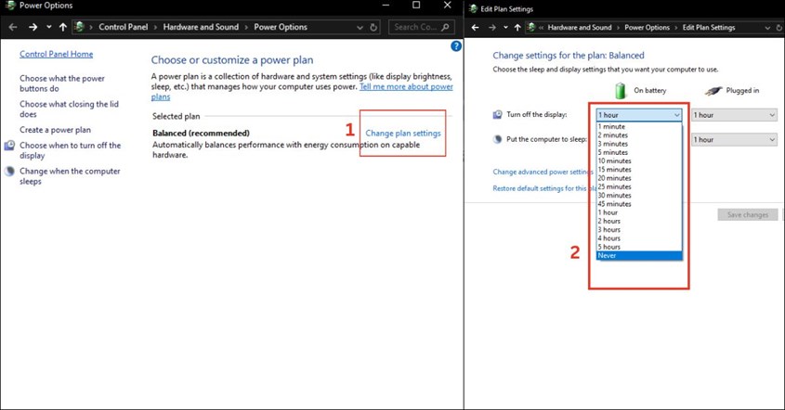
Task: Select 5 minutes in the dropdown list
Action: coord(639,152)
